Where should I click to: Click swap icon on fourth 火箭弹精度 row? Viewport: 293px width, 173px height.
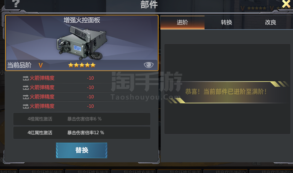click(26, 106)
